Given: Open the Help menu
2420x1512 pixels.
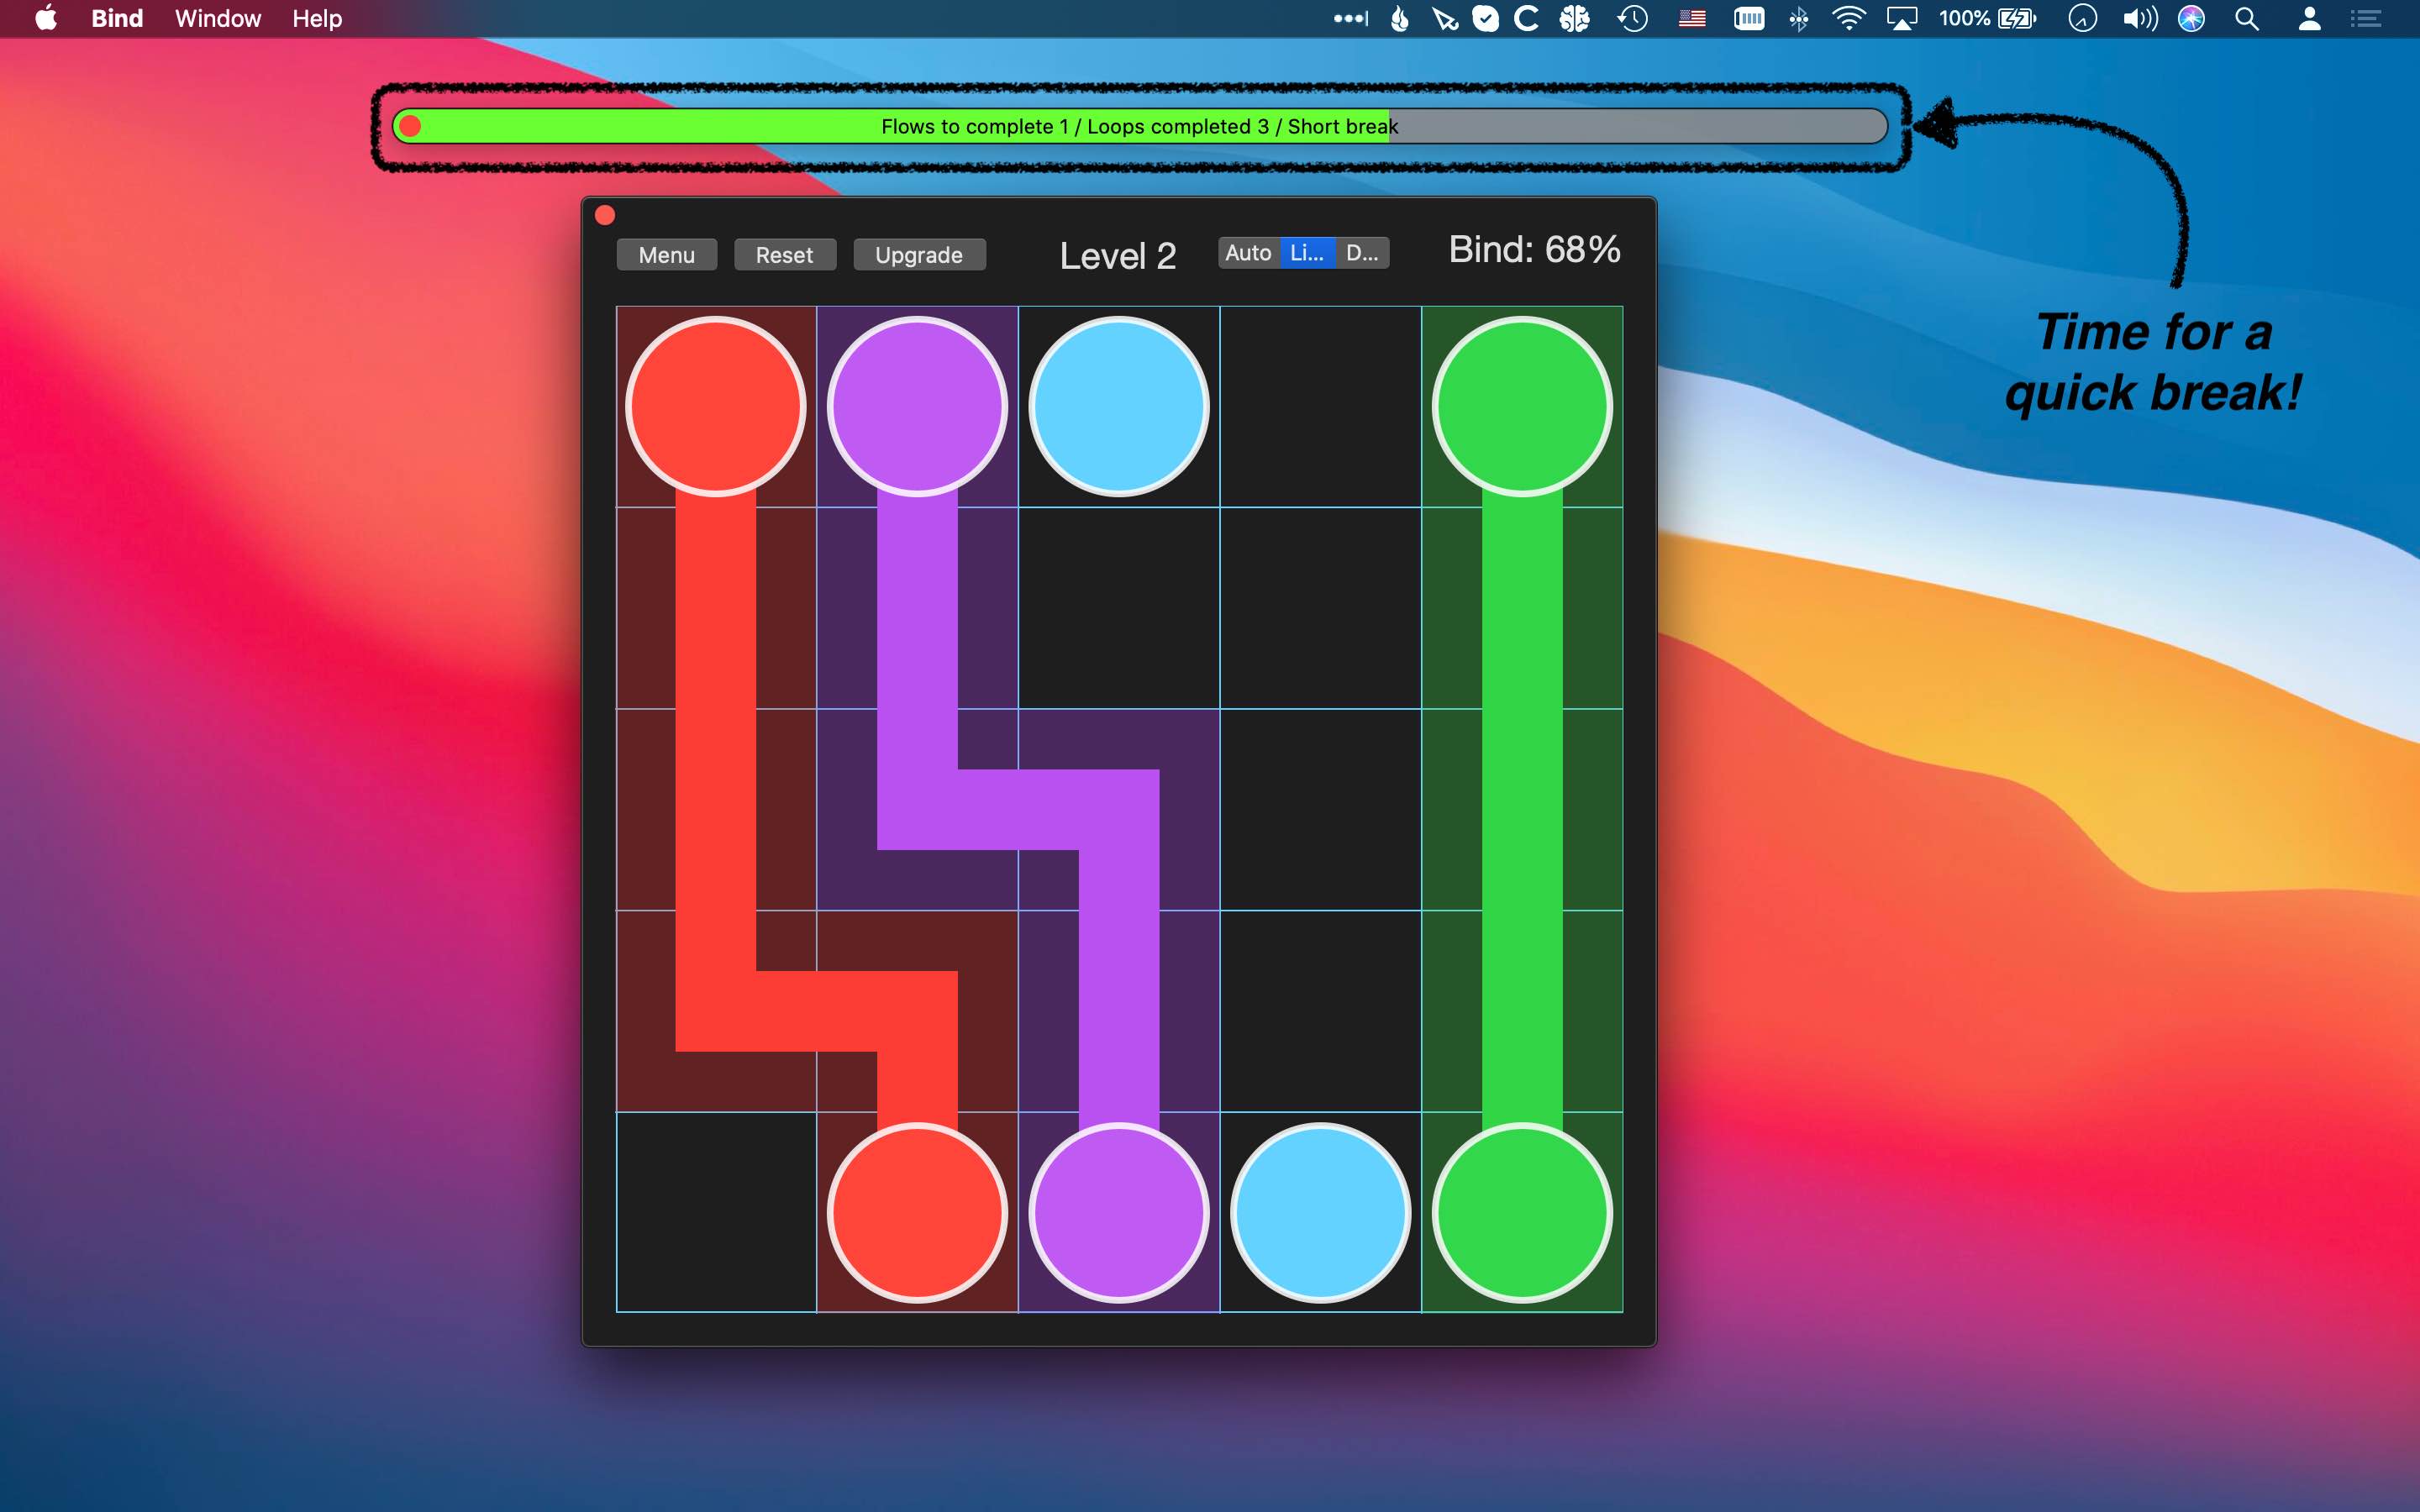Looking at the screenshot, I should click(x=317, y=18).
